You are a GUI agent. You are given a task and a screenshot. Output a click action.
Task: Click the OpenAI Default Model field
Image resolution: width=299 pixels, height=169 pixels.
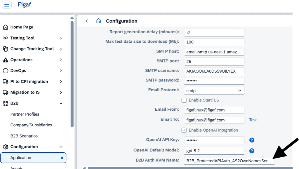point(214,151)
